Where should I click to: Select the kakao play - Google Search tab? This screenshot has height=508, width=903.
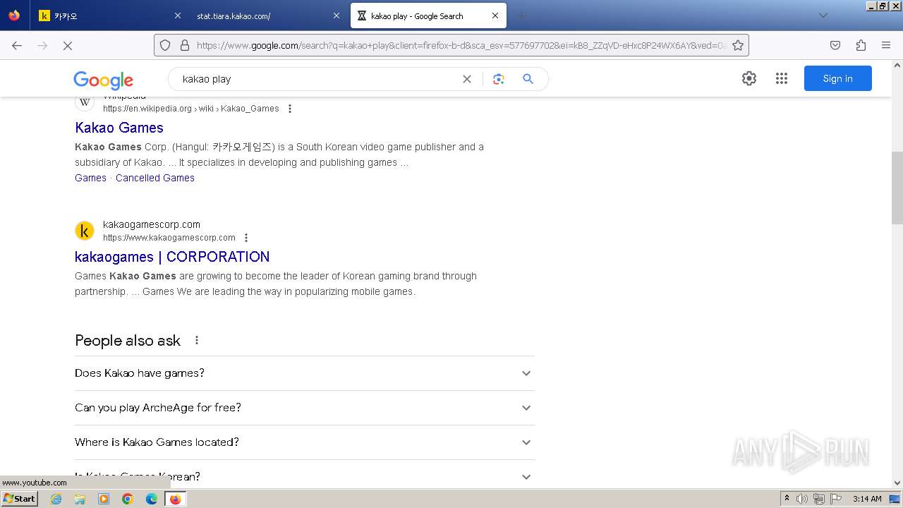coord(428,16)
